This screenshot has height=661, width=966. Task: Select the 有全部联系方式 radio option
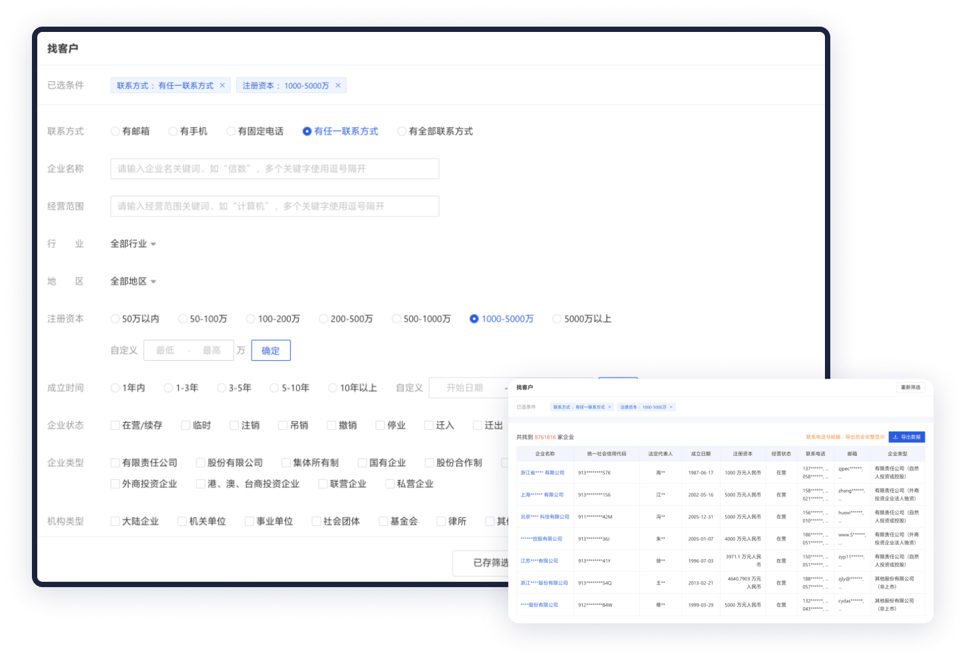click(401, 131)
